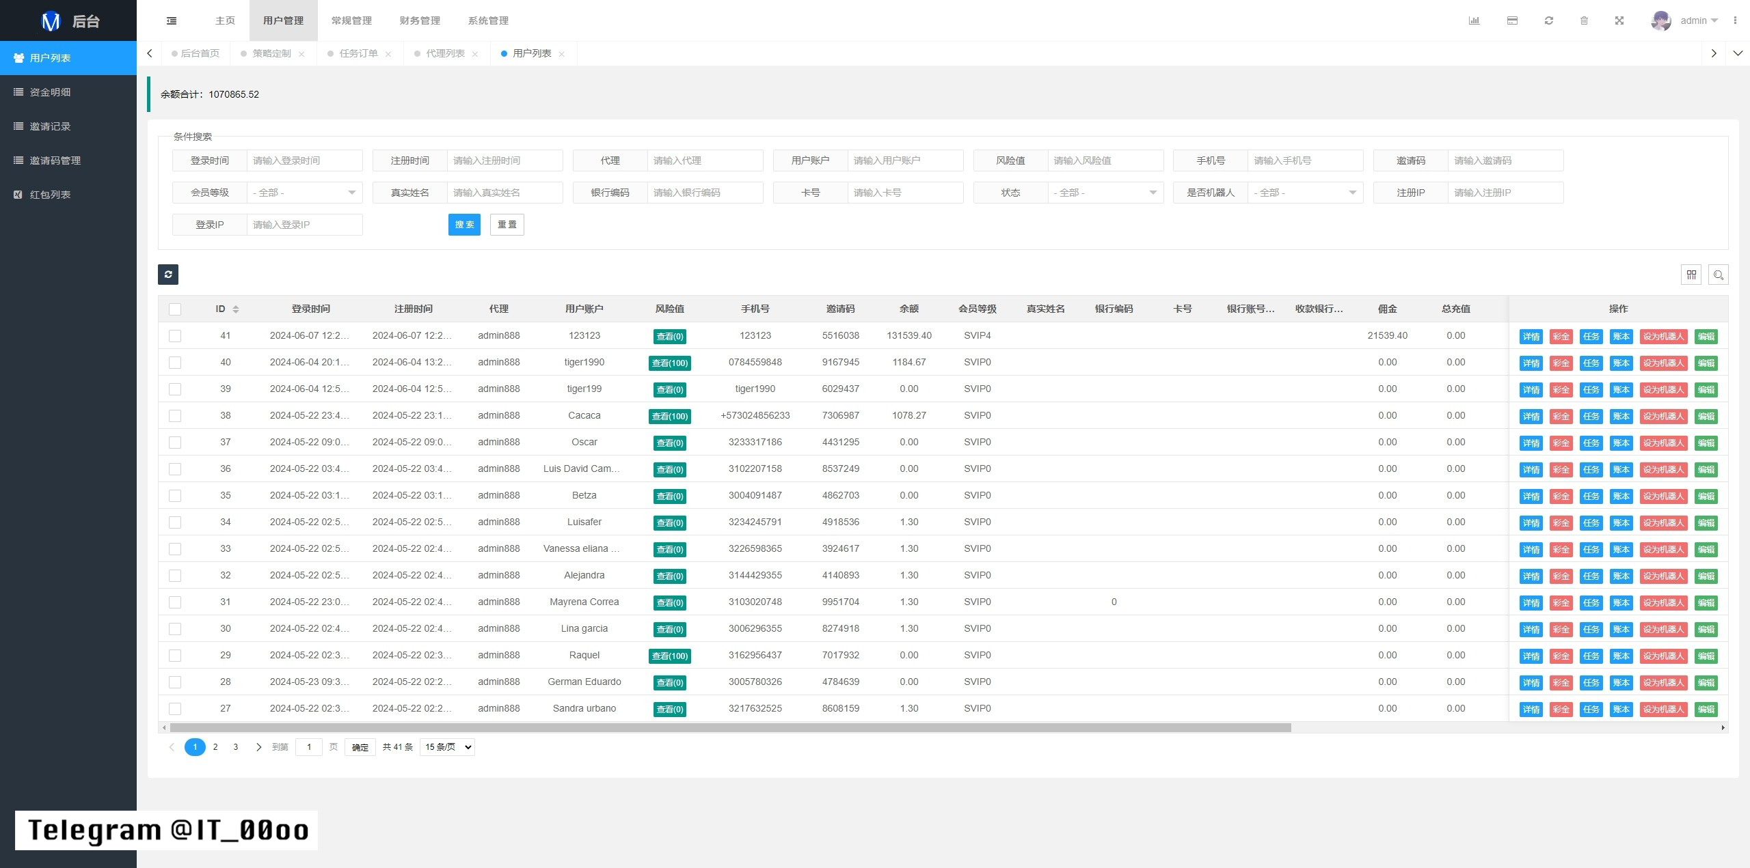Image resolution: width=1750 pixels, height=868 pixels.
Task: Close the 任务订单 tab
Action: coord(388,54)
